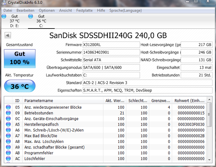The height and width of the screenshot is (167, 216).
Task: Open the Optionen menu
Action: [47, 10]
